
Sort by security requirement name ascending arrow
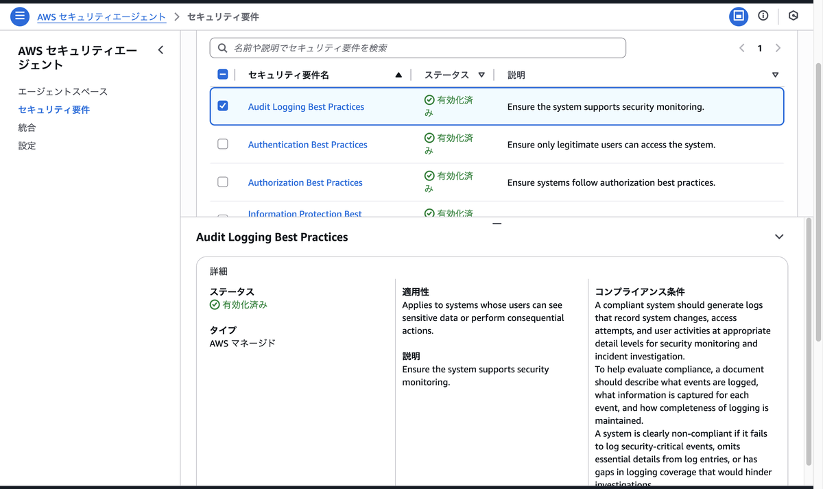coord(398,75)
